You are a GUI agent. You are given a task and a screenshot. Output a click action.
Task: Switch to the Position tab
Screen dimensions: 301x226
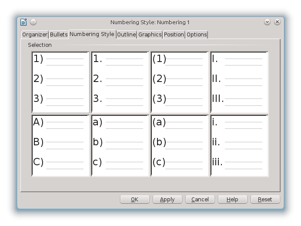point(174,34)
